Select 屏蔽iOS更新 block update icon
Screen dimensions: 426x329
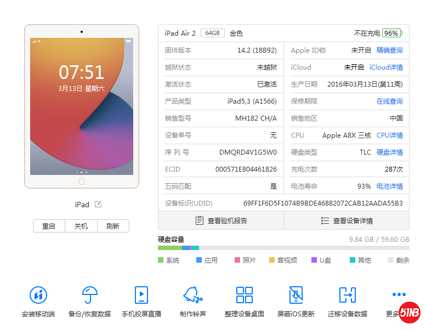point(296,295)
